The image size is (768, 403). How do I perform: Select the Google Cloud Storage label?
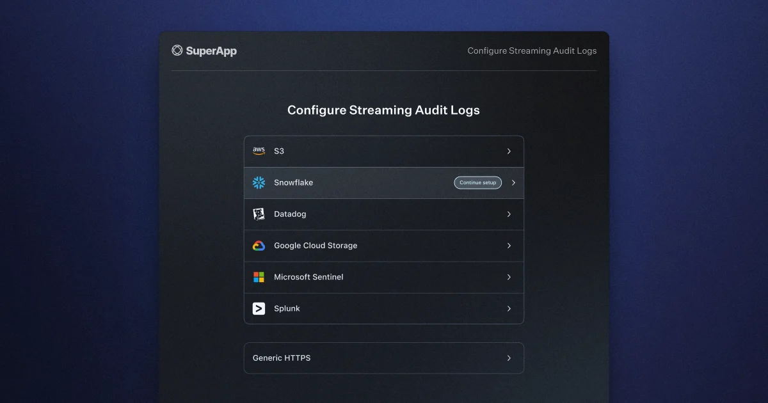point(316,246)
